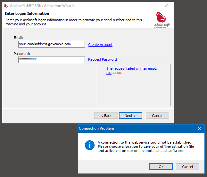Click the Email: label
This screenshot has width=207, height=177.
(x=18, y=38)
